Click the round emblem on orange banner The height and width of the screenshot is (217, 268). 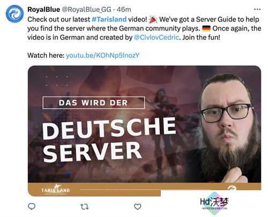click(232, 188)
